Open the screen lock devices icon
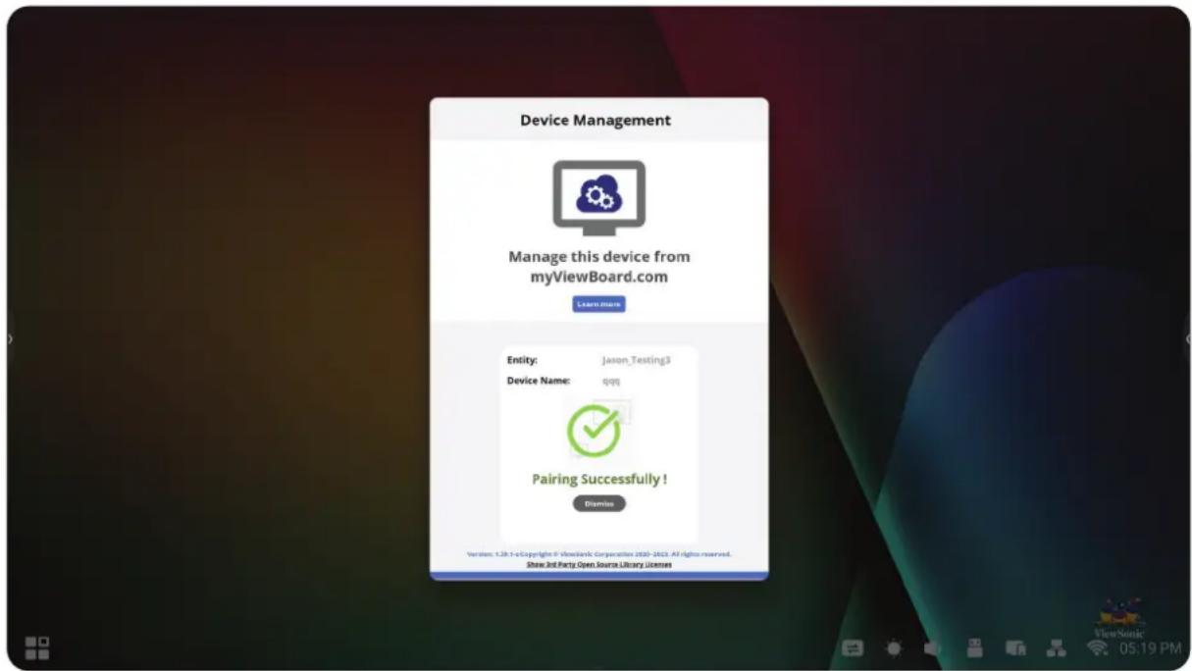This screenshot has height=671, width=1192. (1015, 648)
